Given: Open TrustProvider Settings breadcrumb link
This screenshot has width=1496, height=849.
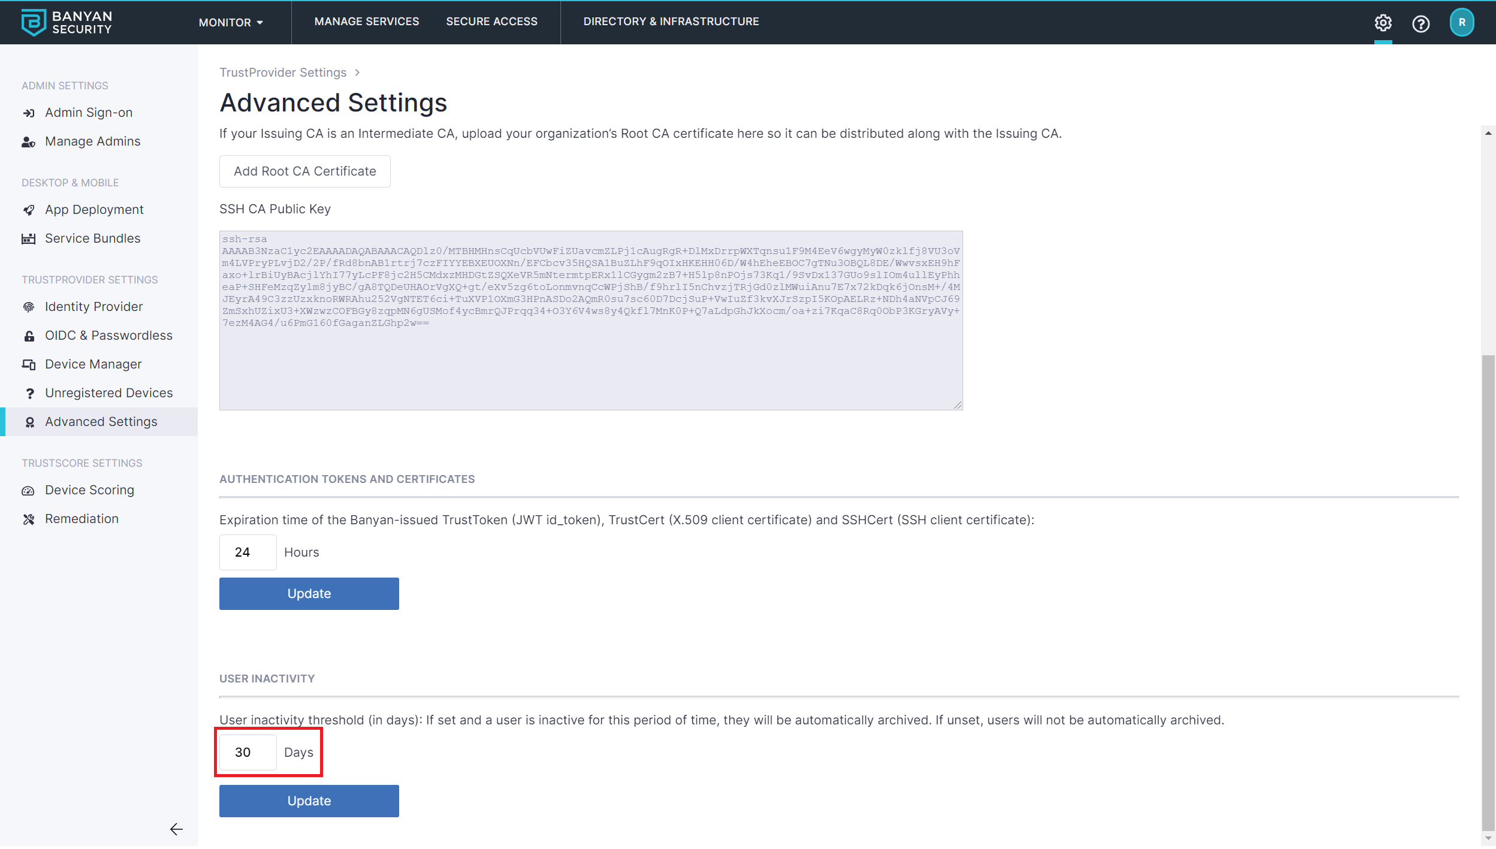Looking at the screenshot, I should pyautogui.click(x=283, y=72).
